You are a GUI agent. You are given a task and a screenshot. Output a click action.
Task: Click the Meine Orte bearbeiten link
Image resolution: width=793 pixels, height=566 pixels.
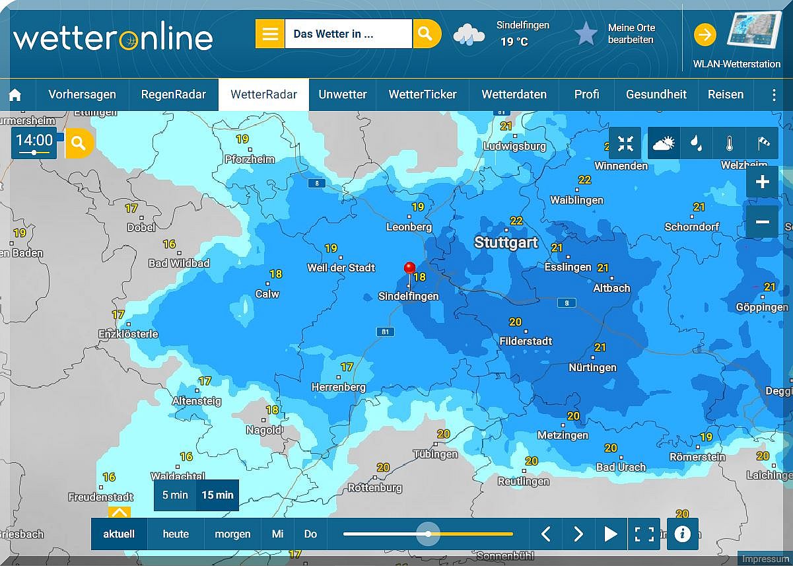pos(631,34)
